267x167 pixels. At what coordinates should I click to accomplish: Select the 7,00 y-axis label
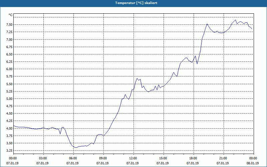pos(9,39)
